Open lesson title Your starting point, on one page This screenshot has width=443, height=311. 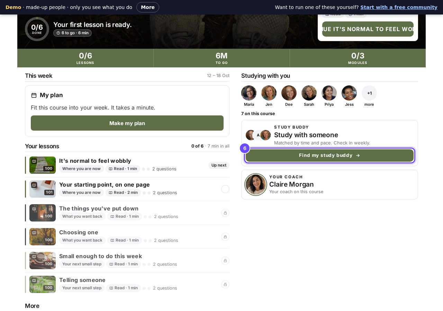(x=105, y=185)
